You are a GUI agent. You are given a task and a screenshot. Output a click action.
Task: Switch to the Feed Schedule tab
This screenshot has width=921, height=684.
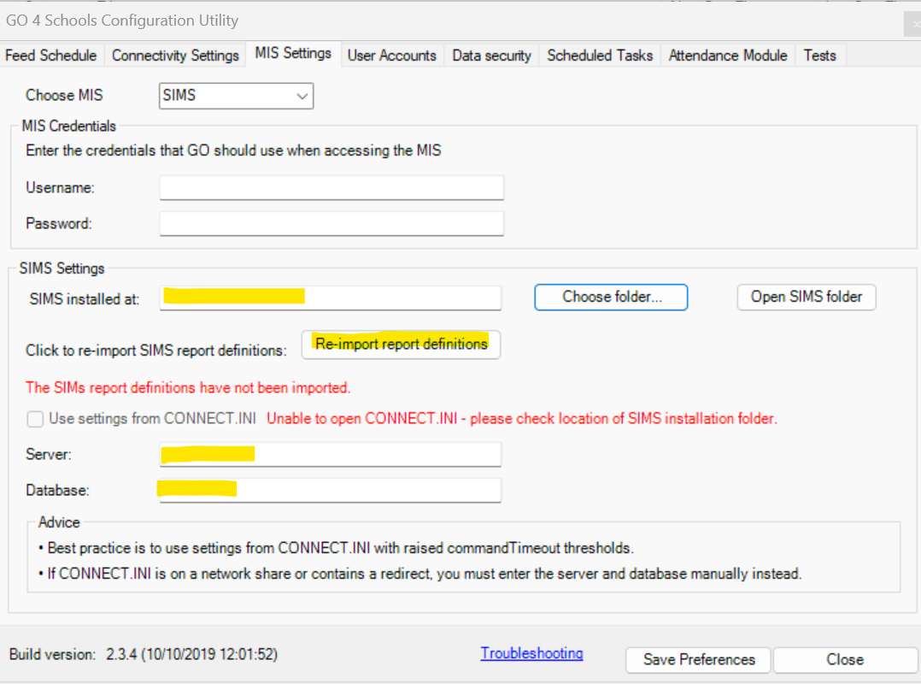(51, 56)
